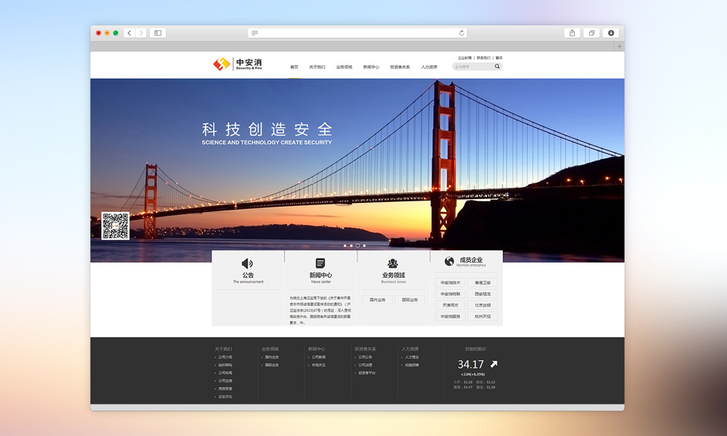This screenshot has width=727, height=436.
Task: Select the first carousel dot indicator
Action: pos(345,246)
